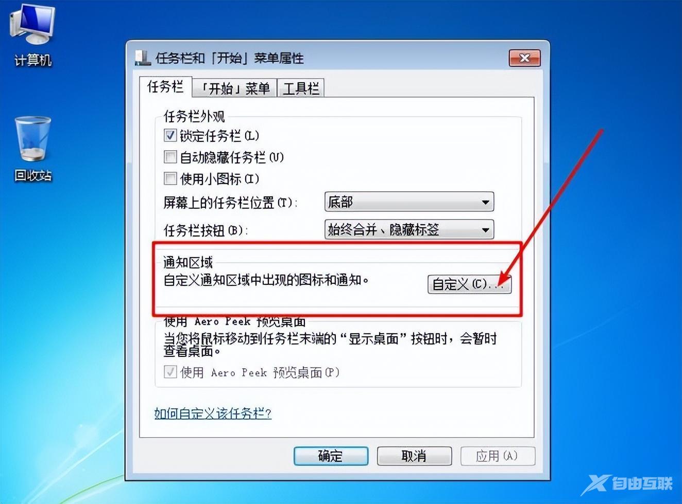Uncheck the 锁定任务栏 checkbox
This screenshot has width=682, height=504.
point(170,135)
